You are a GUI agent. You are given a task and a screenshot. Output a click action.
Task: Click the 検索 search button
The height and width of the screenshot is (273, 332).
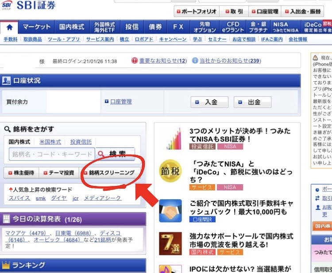(x=115, y=154)
